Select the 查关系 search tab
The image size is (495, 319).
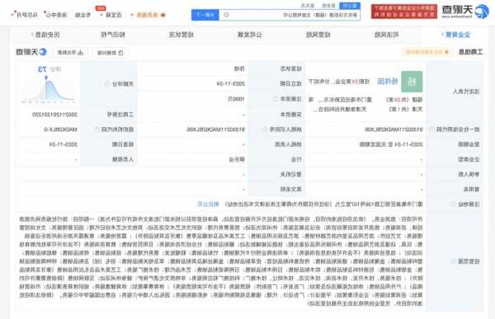308,6
